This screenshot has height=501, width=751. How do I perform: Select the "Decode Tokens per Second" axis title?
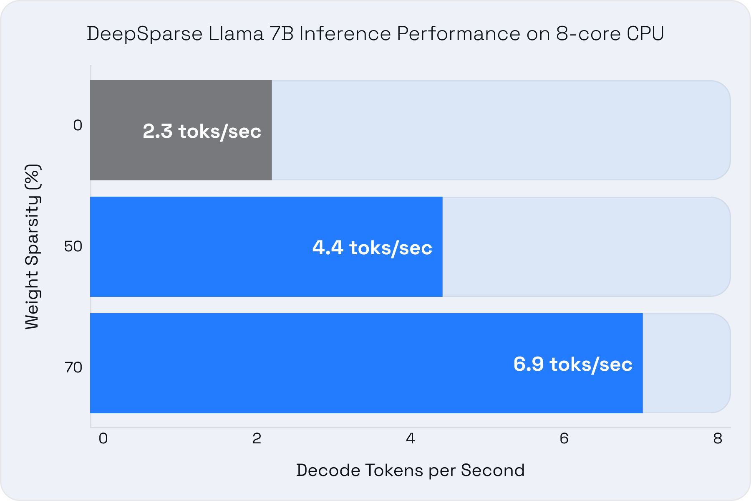point(410,471)
